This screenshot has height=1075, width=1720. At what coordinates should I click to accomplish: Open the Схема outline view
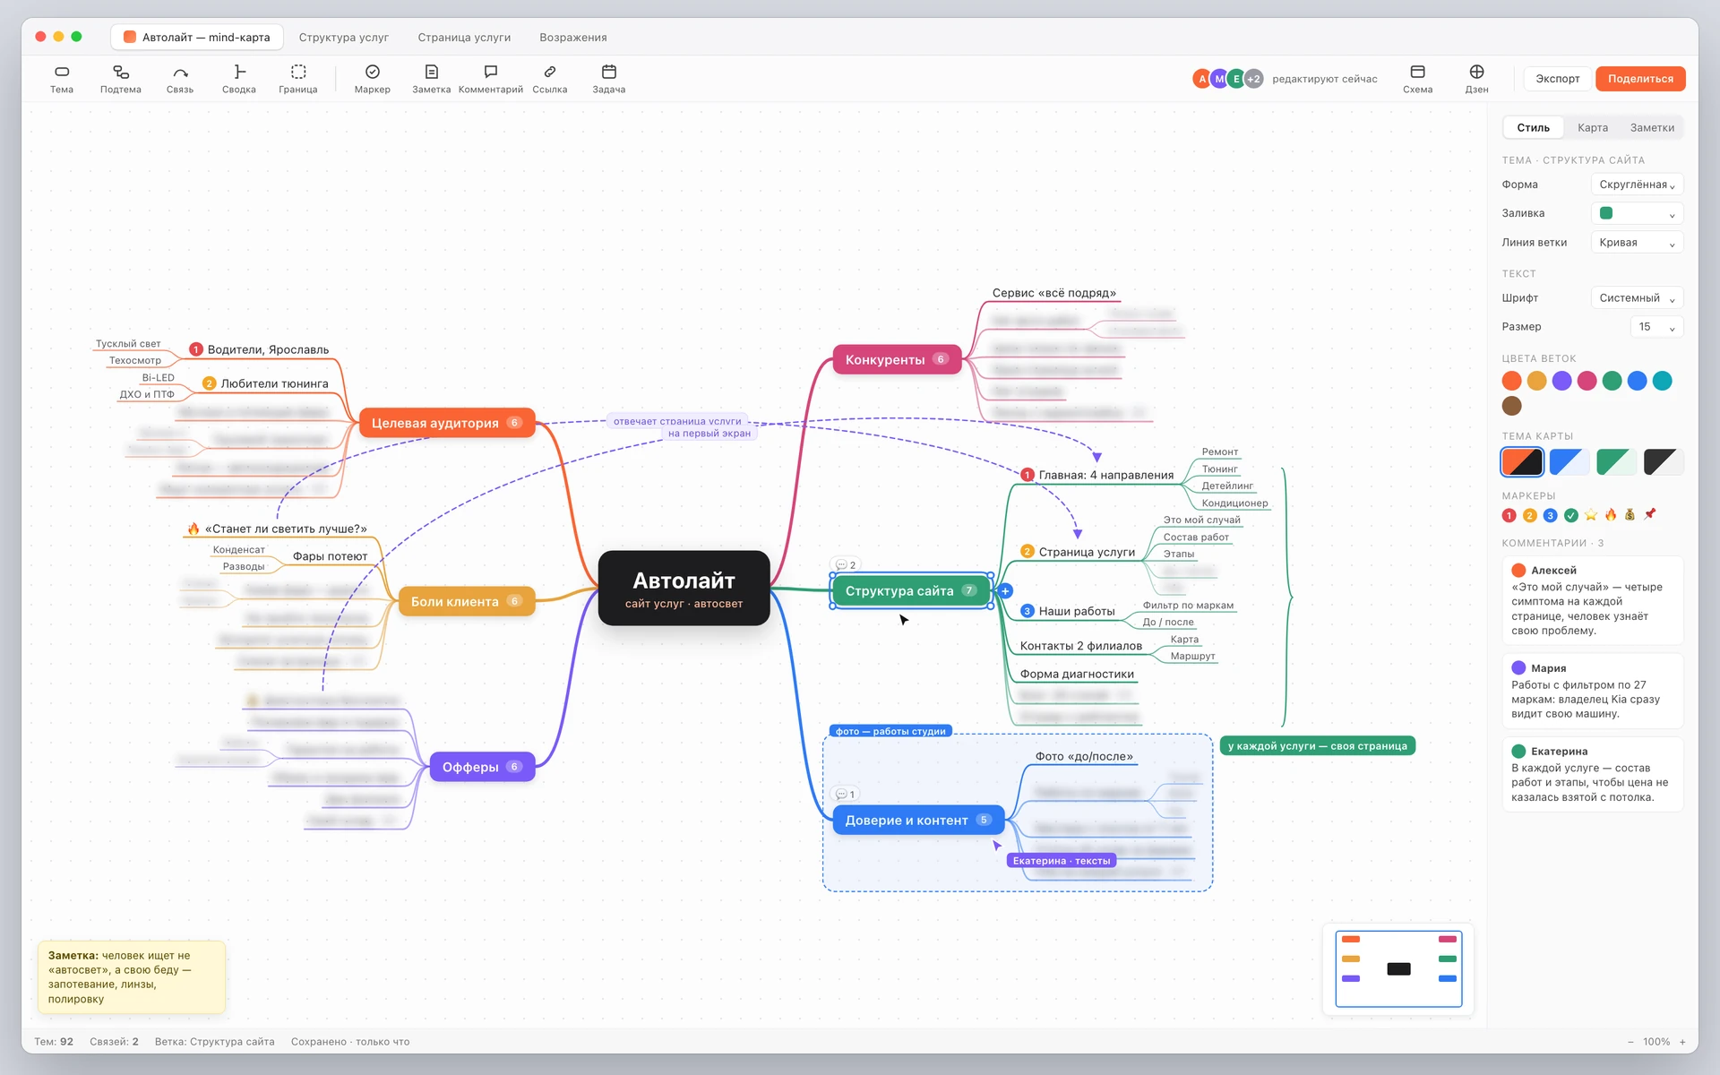[x=1417, y=79]
